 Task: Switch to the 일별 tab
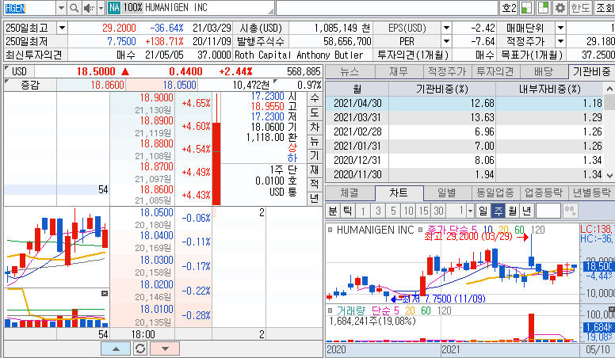pyautogui.click(x=447, y=193)
